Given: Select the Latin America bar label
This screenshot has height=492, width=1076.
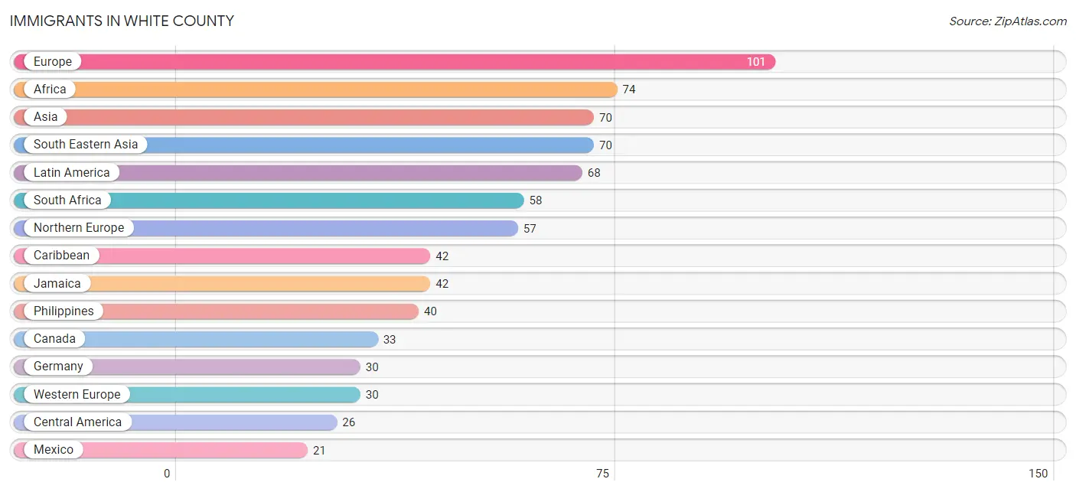Looking at the screenshot, I should point(72,173).
